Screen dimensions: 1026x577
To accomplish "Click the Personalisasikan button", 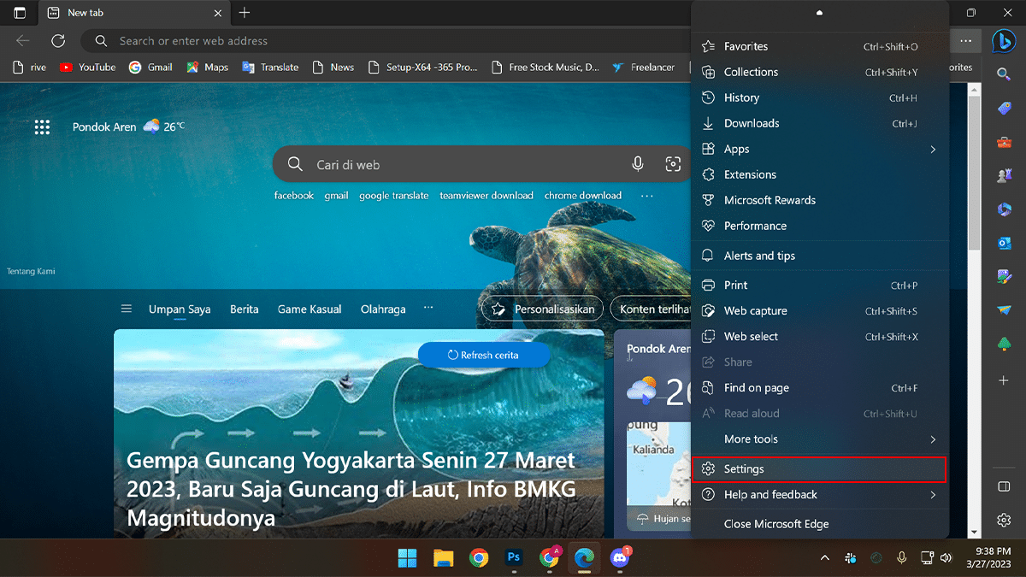I will [543, 309].
